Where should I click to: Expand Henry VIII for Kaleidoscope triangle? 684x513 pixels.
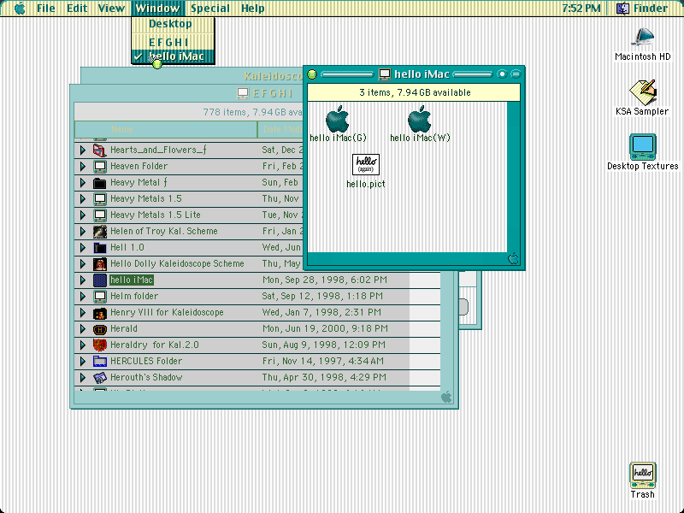82,313
